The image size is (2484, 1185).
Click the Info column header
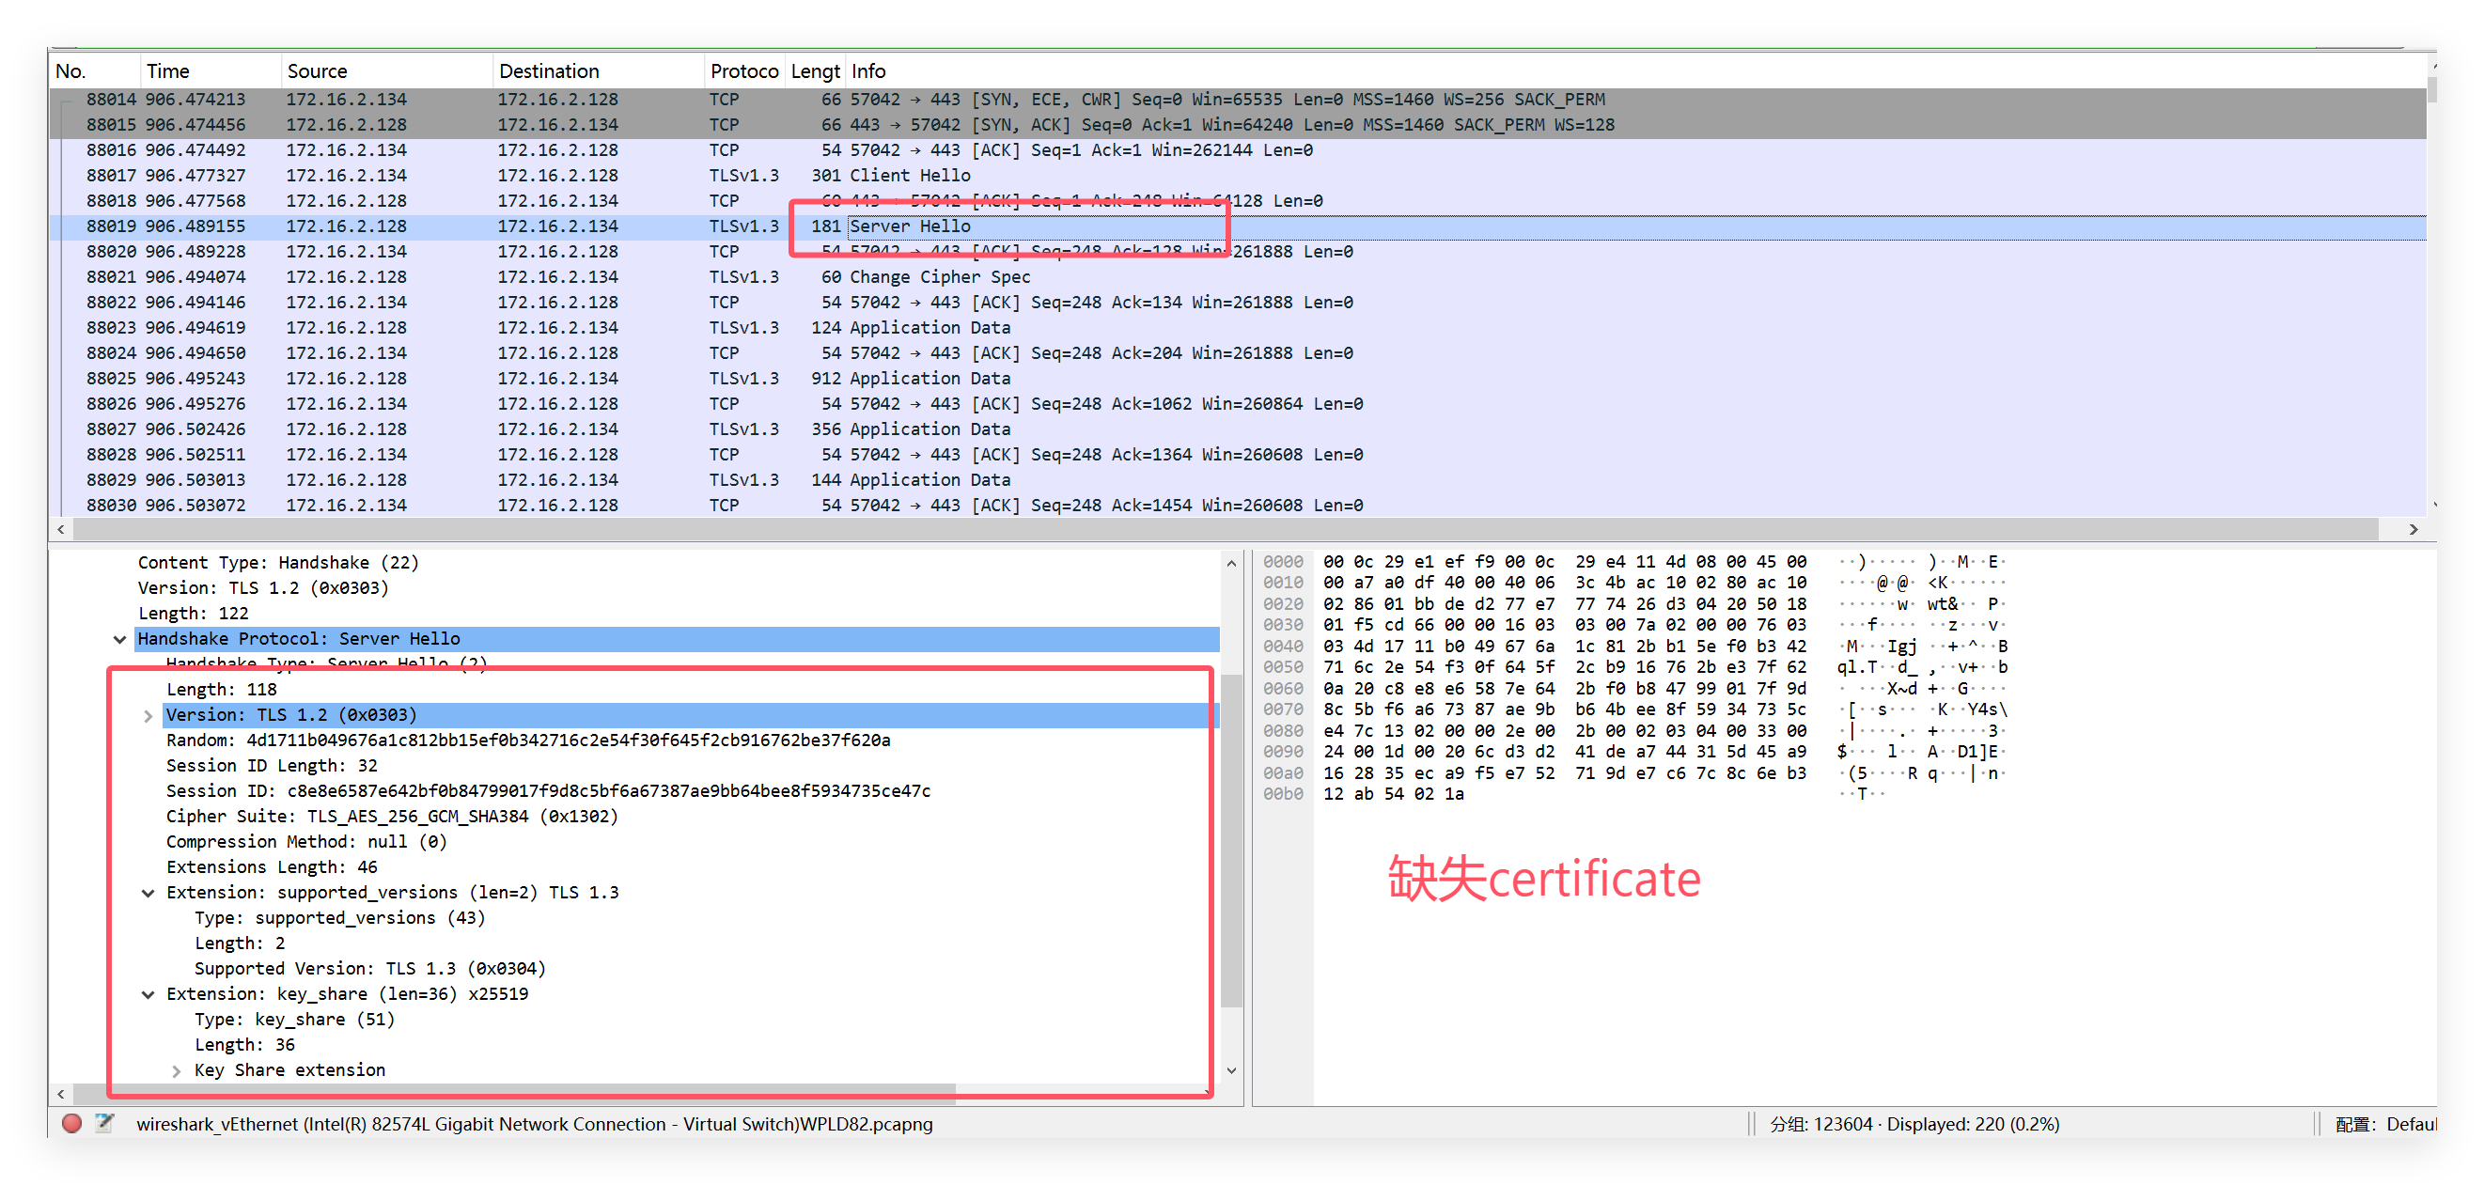tap(867, 71)
